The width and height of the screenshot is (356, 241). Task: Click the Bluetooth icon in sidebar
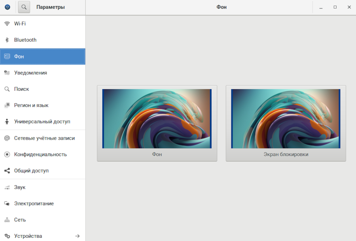click(7, 40)
